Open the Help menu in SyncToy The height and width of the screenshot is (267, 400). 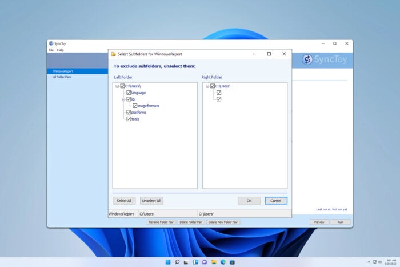tap(60, 50)
